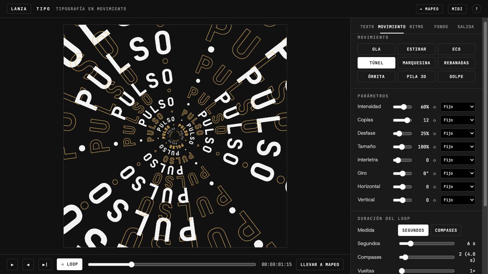Image resolution: width=488 pixels, height=274 pixels.
Task: Toggle the diamond icon beside Horizontal
Action: pyautogui.click(x=435, y=187)
